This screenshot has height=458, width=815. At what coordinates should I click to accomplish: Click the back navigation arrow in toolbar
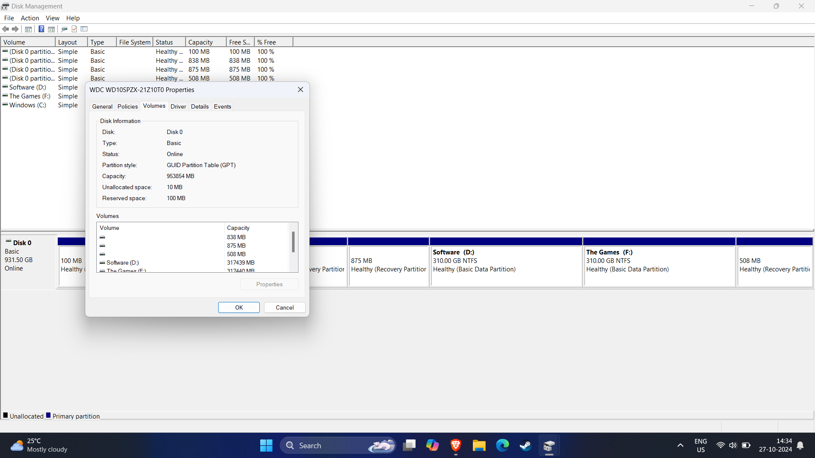6,29
